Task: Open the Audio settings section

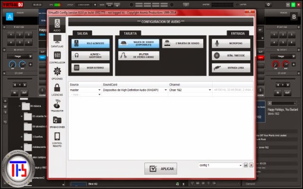Action: 57,25
